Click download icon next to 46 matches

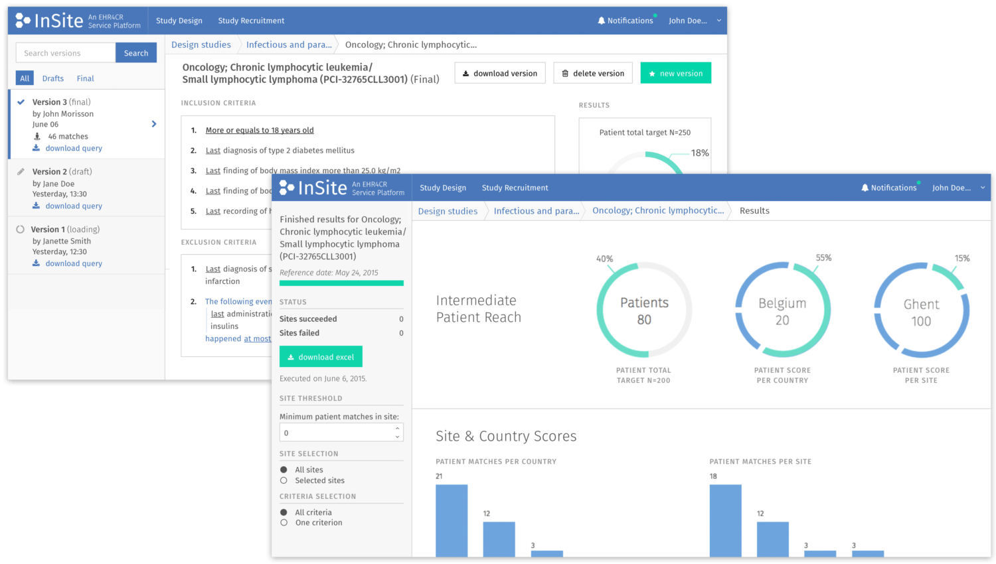pos(37,137)
